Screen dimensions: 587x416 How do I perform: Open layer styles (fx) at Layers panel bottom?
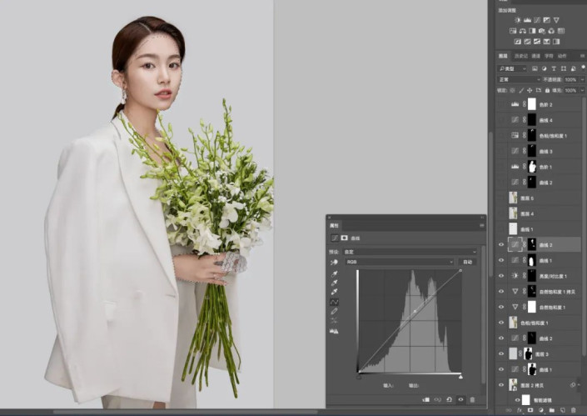pos(520,410)
